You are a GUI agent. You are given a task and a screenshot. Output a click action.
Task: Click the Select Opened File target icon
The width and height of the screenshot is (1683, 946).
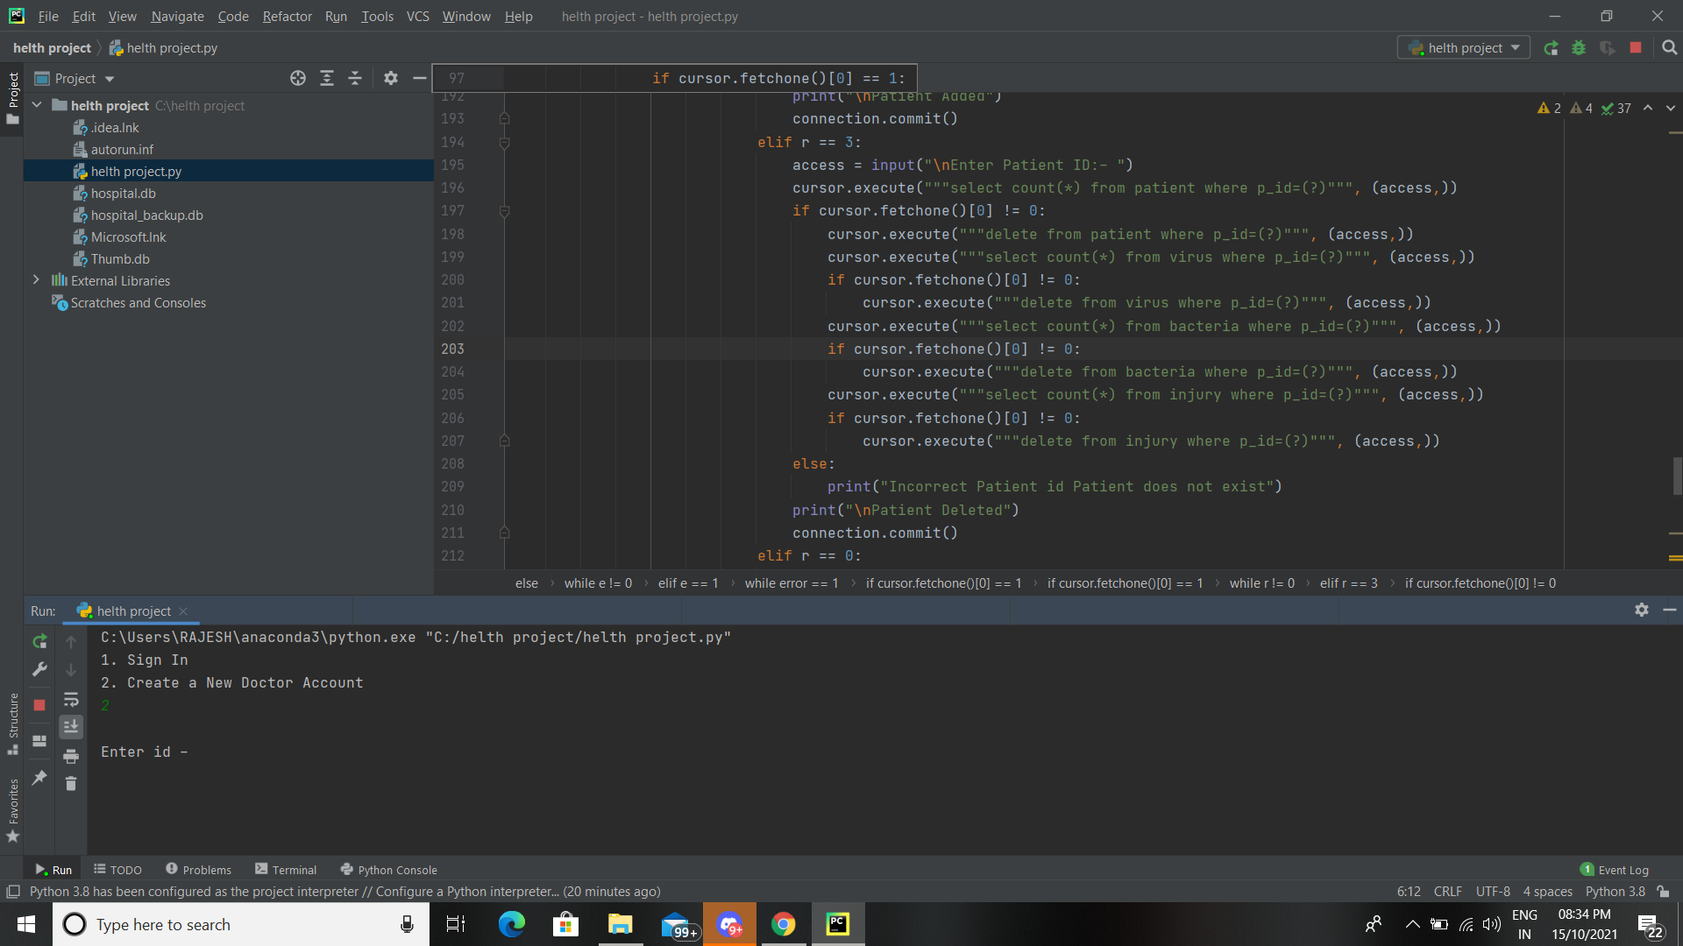click(x=298, y=79)
